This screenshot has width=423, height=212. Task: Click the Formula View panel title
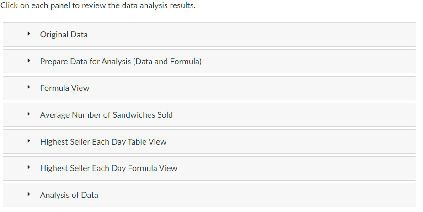coord(64,88)
